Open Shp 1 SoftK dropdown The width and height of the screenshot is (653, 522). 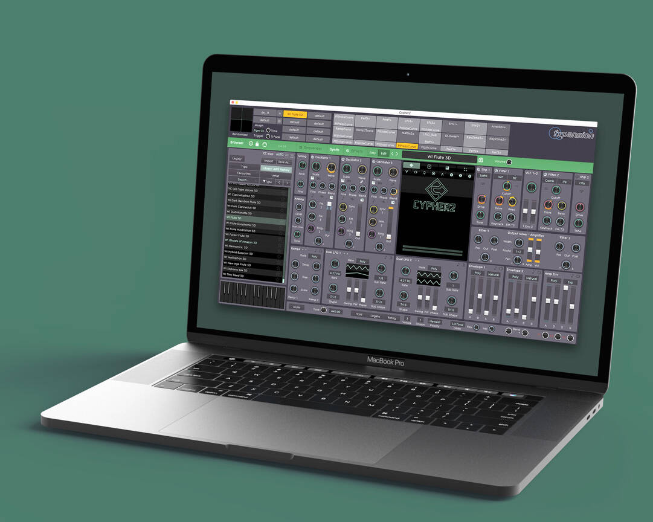point(483,175)
